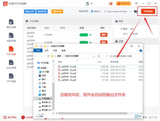Open the 图片压缩 image compression tool
Image resolution: width=160 pixels, height=121 pixels.
[11, 24]
